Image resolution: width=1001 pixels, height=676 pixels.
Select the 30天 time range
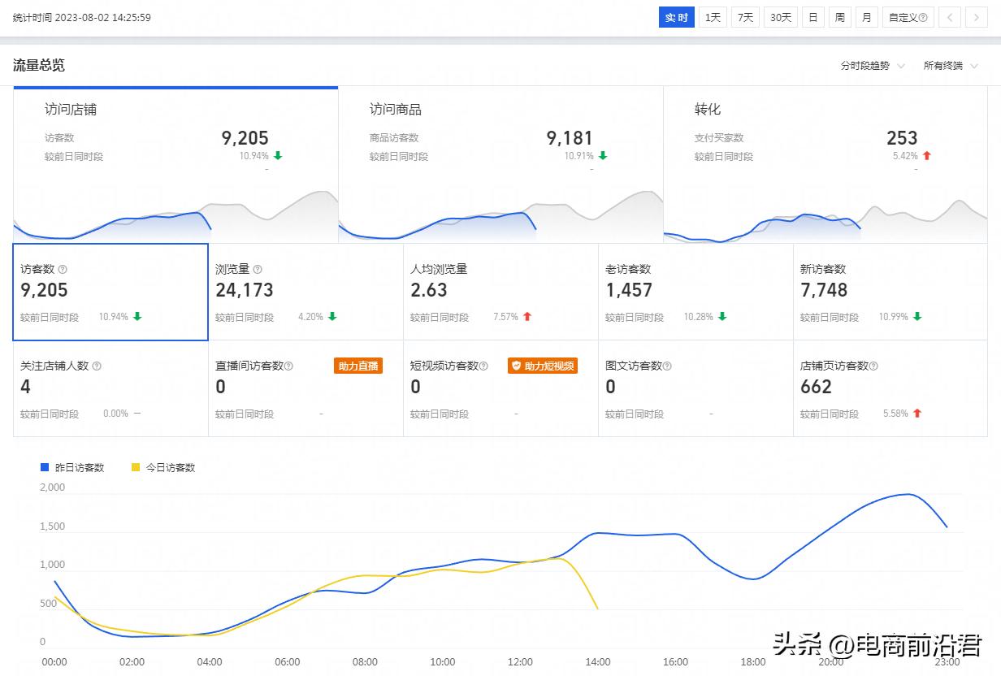tap(781, 17)
